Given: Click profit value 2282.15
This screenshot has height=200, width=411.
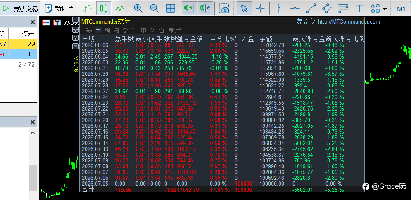Looking at the screenshot, I should point(187,51).
